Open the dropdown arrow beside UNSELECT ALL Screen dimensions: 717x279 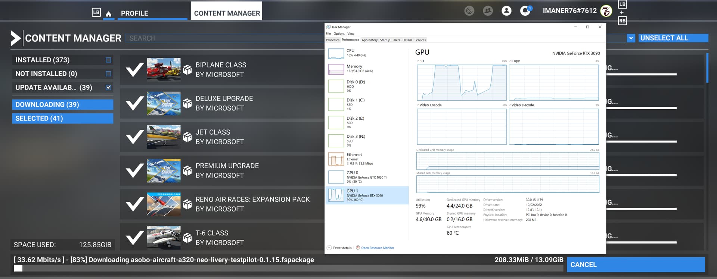tap(631, 38)
